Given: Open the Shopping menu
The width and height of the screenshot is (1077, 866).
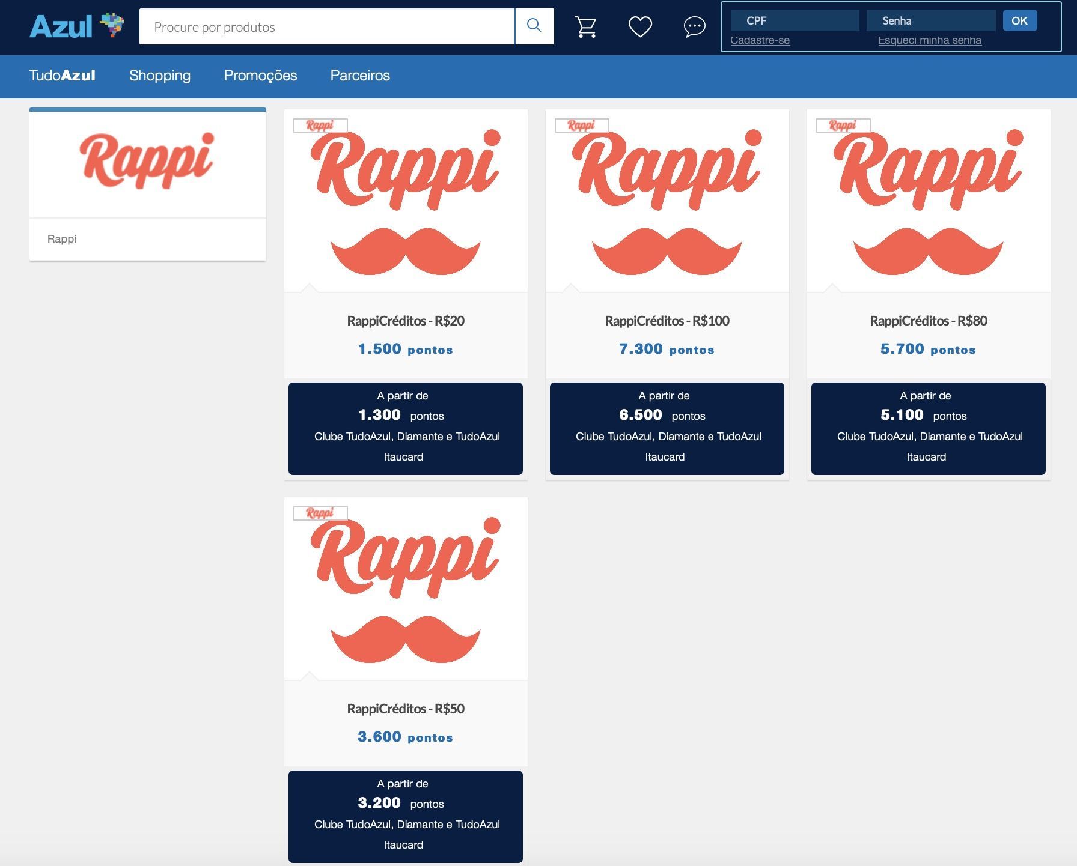Looking at the screenshot, I should [x=160, y=76].
